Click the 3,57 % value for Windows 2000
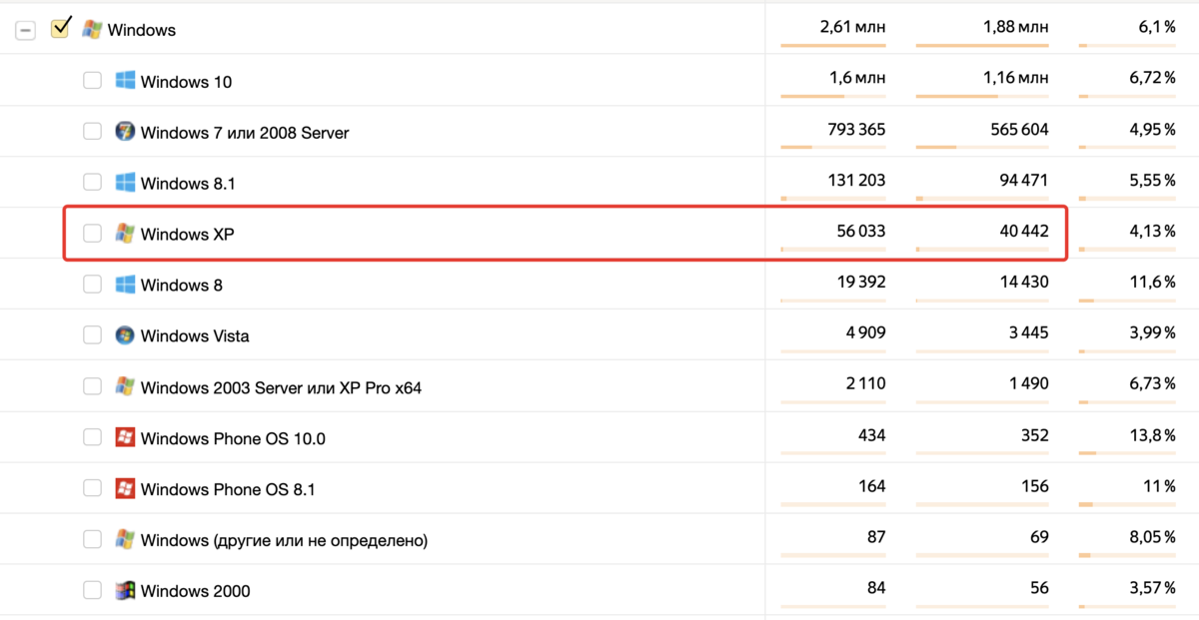Screen dimensions: 1199x620 click(x=1151, y=587)
